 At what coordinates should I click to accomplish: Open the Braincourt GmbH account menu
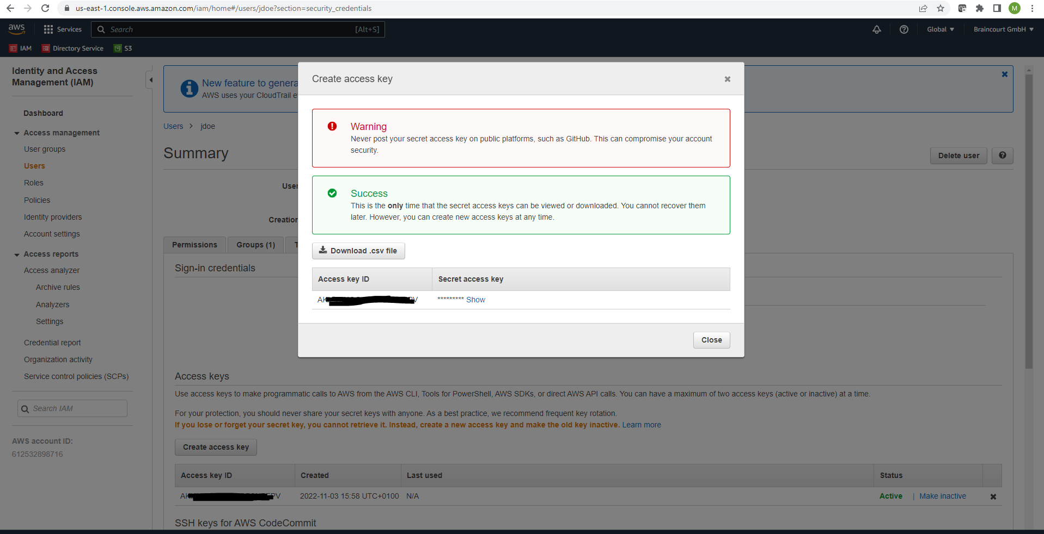click(x=1002, y=29)
